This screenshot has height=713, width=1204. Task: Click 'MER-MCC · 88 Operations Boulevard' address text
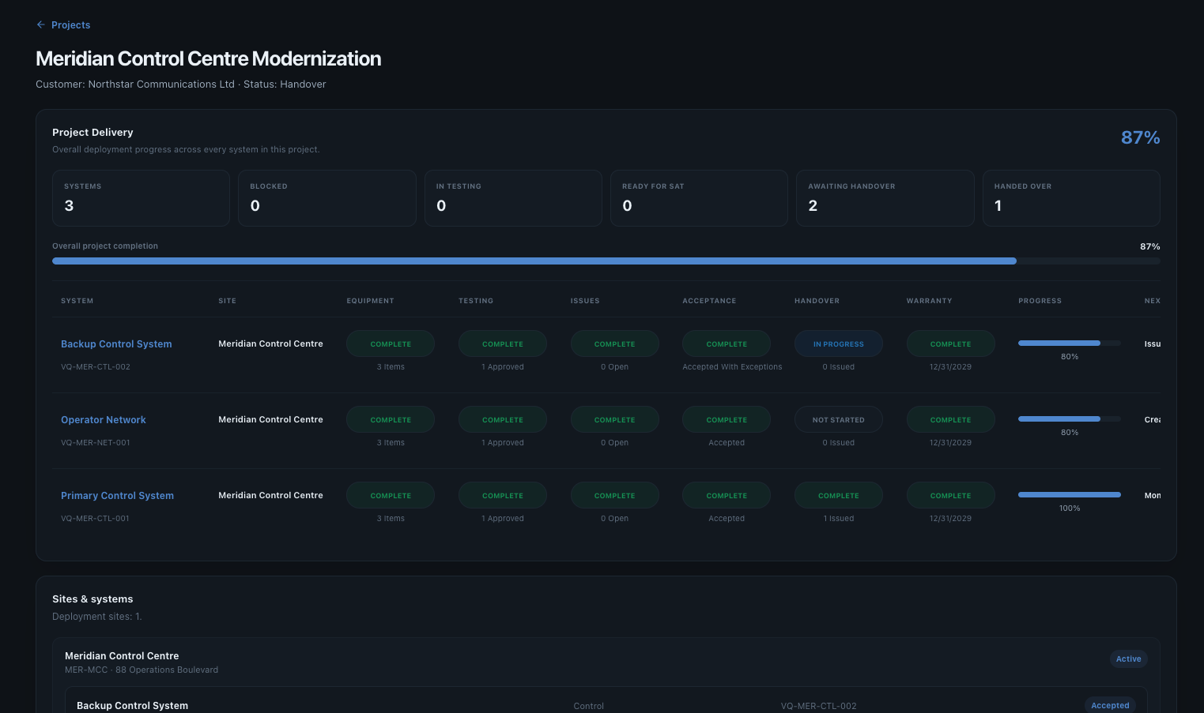[x=142, y=670]
